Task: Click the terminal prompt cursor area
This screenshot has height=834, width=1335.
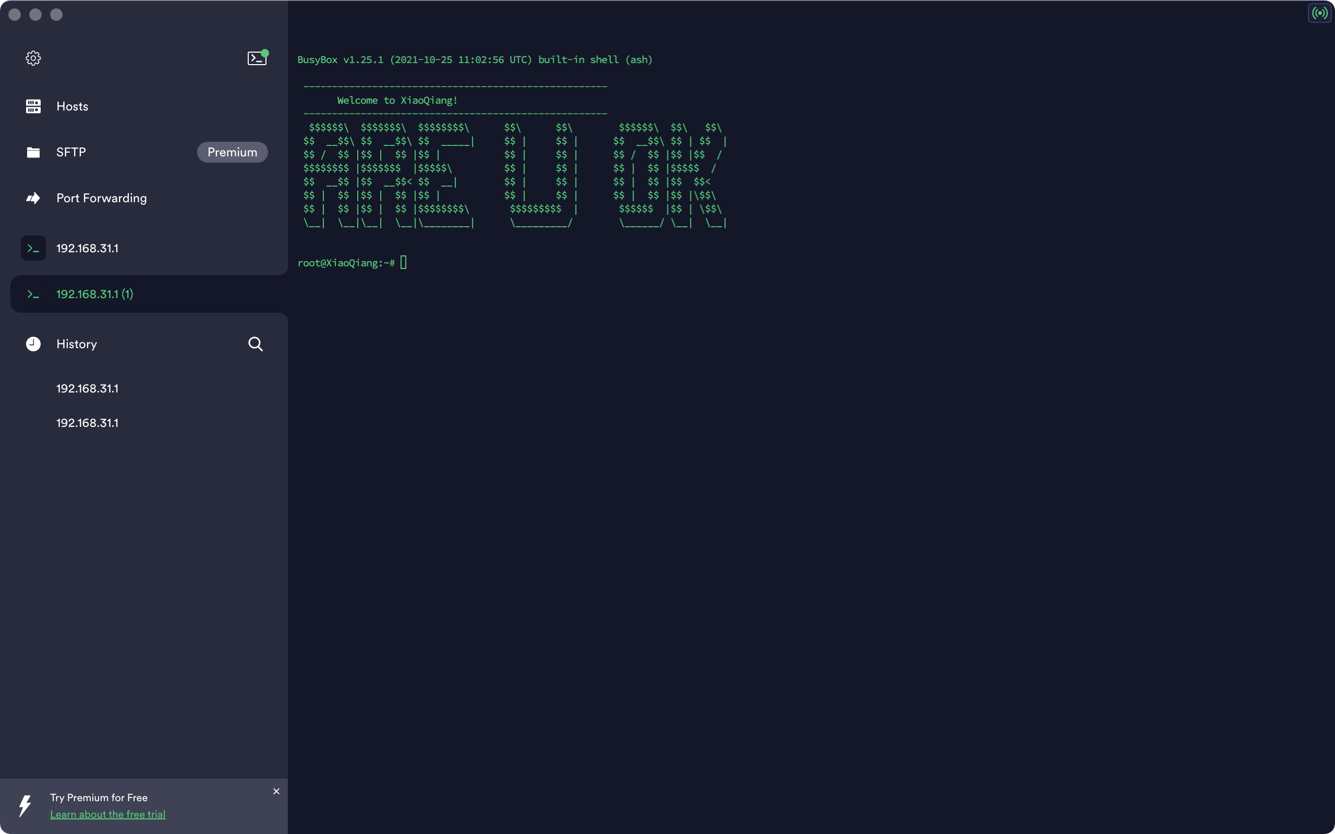Action: point(403,263)
